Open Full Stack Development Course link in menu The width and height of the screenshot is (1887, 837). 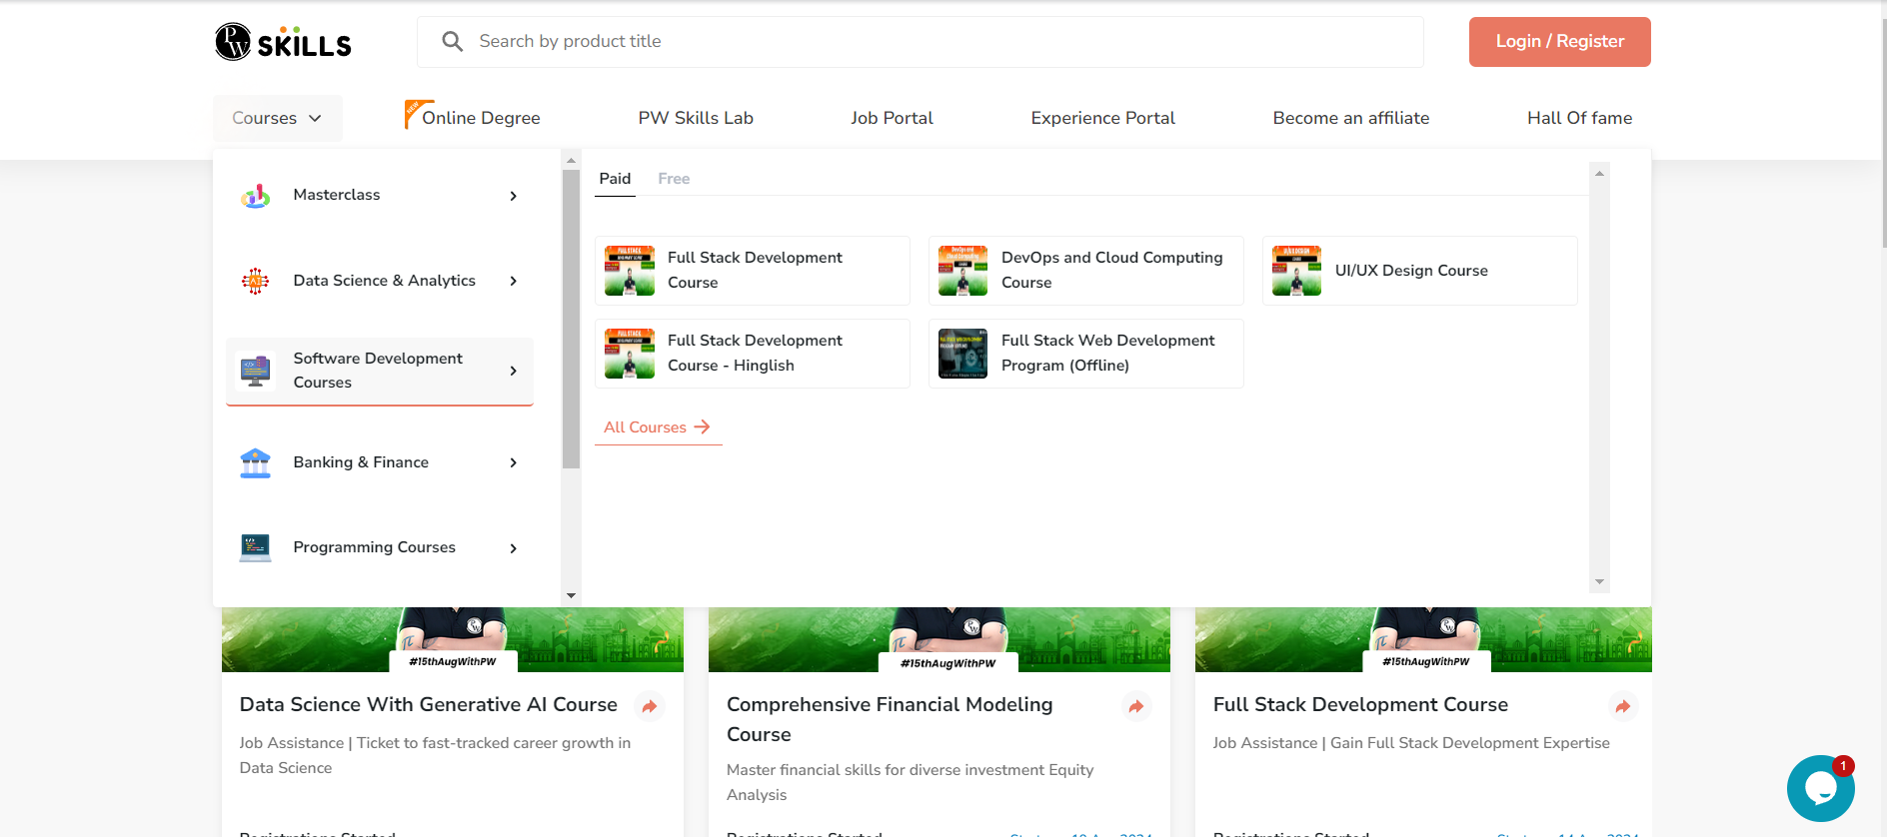coord(755,270)
